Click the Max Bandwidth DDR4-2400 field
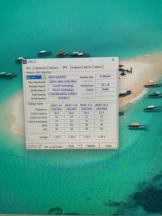 point(63,81)
